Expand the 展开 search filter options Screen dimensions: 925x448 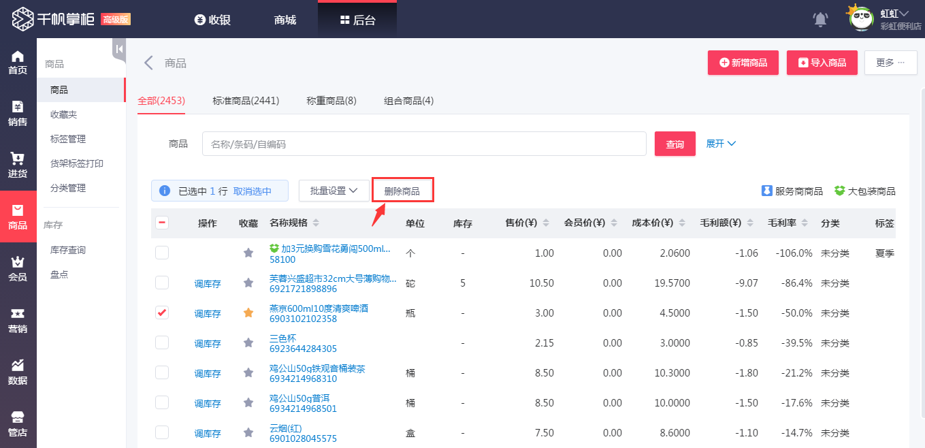[721, 144]
